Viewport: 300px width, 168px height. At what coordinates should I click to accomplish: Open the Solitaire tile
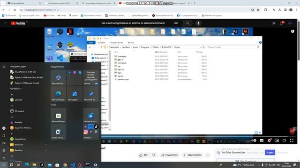(58, 132)
